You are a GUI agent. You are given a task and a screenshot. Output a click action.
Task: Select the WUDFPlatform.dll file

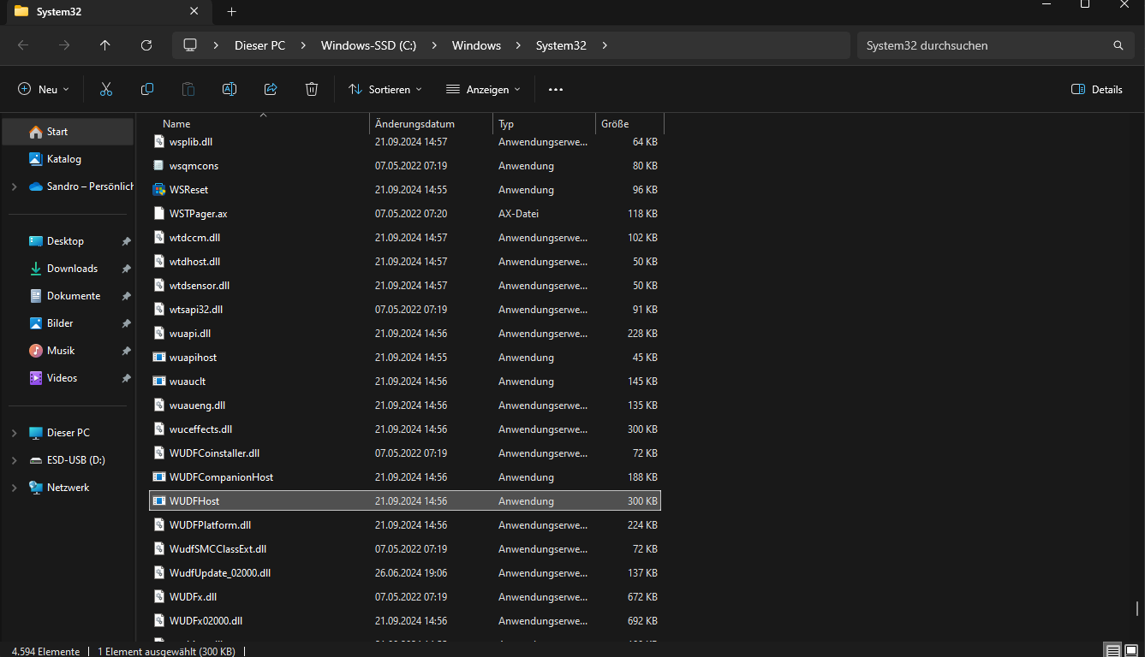click(x=405, y=525)
